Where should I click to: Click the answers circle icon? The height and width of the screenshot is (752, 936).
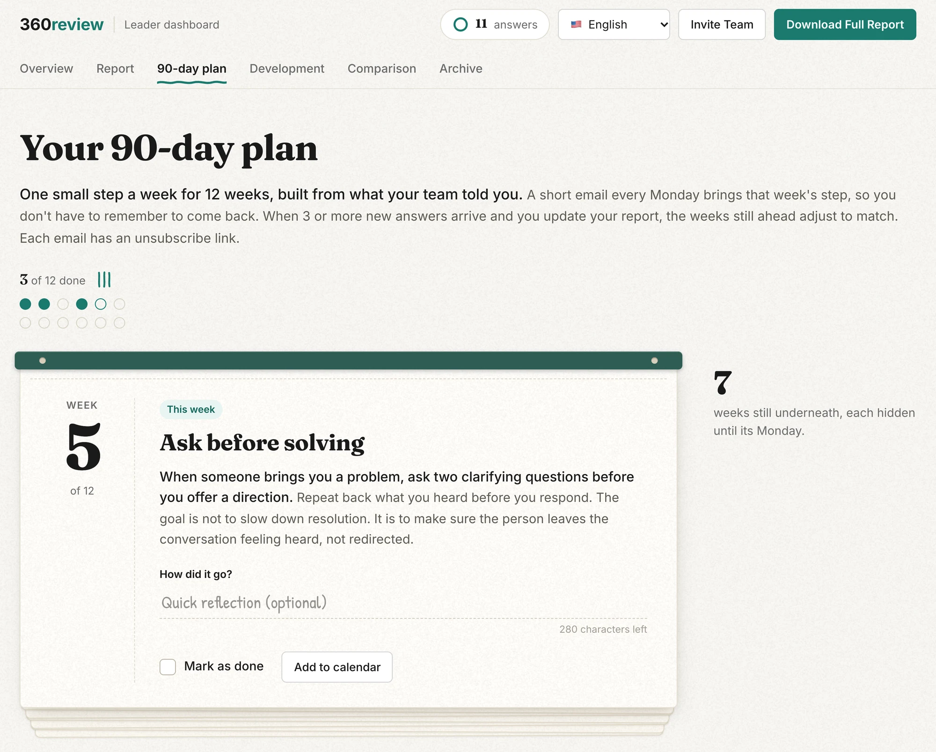click(461, 24)
